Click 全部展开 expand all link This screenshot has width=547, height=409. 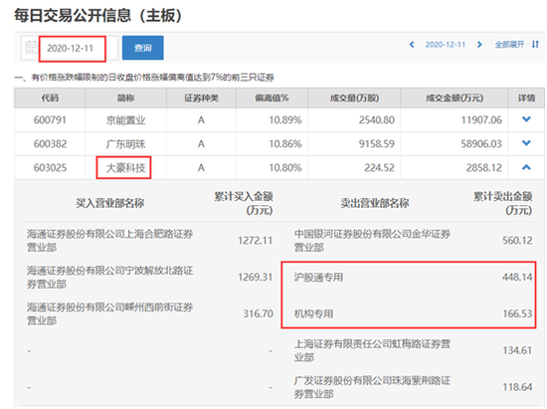pos(509,45)
